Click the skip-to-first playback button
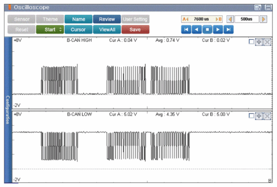 point(186,29)
